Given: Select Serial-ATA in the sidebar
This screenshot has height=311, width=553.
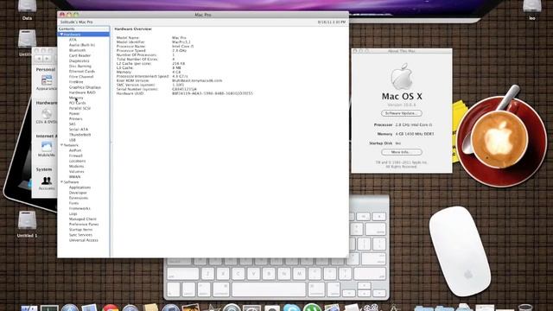Looking at the screenshot, I should point(79,130).
